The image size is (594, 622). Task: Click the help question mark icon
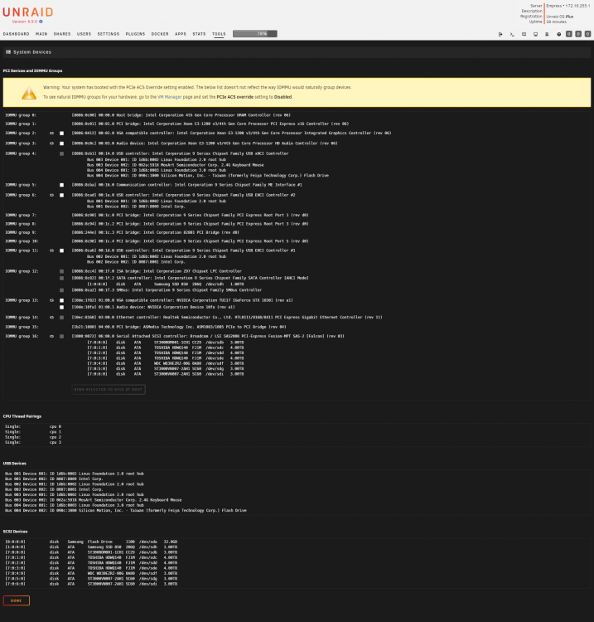(558, 34)
